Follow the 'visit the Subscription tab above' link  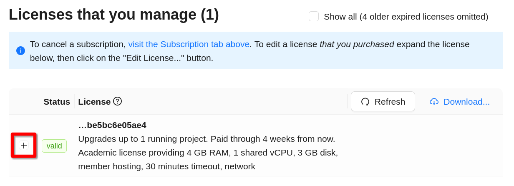click(189, 44)
